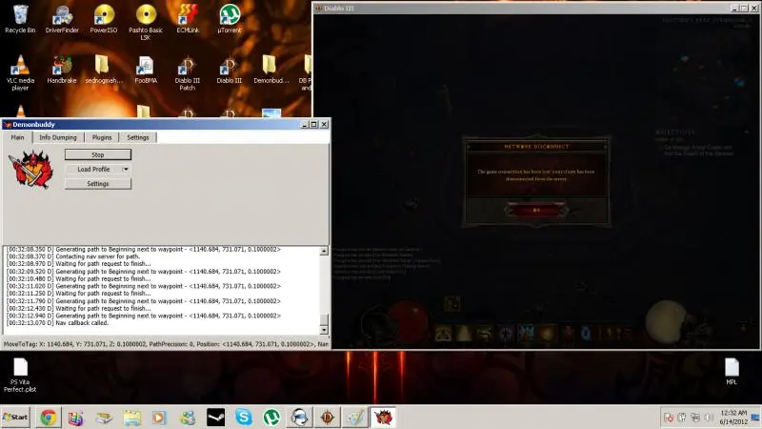Image resolution: width=762 pixels, height=429 pixels.
Task: Click the Settings button below Load Profile
Action: [x=97, y=183]
